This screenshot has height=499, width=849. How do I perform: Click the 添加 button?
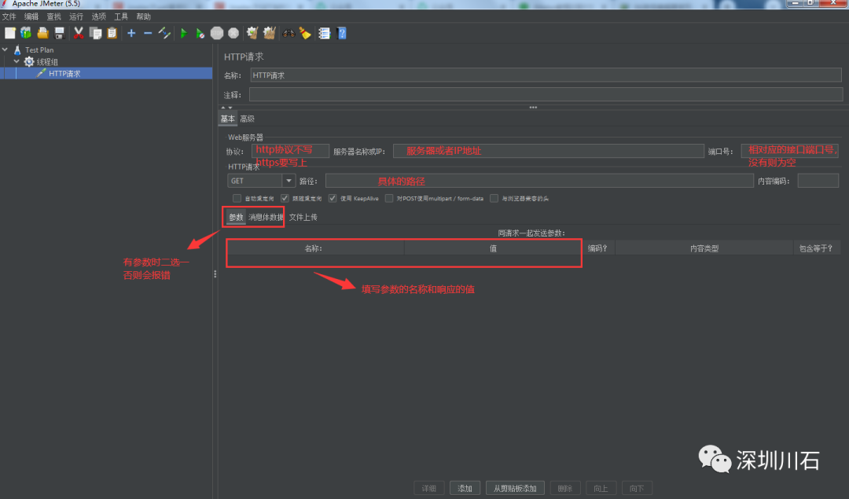click(x=465, y=488)
